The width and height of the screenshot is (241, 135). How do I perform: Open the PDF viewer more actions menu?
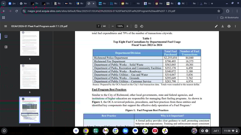(235, 26)
